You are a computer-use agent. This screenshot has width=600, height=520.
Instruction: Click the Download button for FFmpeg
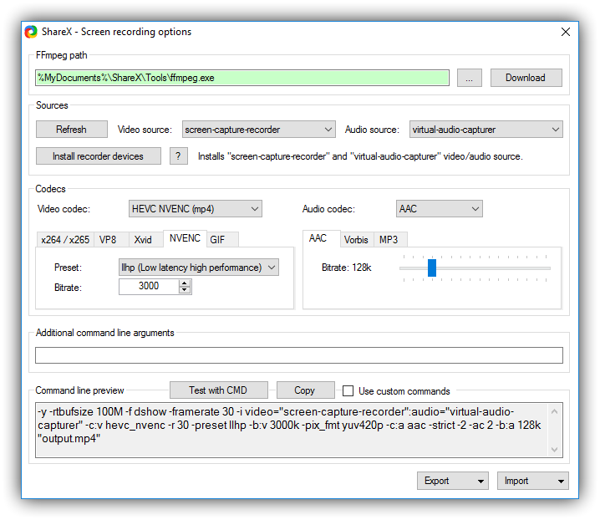526,78
